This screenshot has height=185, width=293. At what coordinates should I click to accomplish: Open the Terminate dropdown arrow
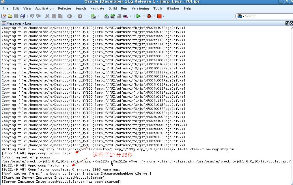tap(163, 16)
